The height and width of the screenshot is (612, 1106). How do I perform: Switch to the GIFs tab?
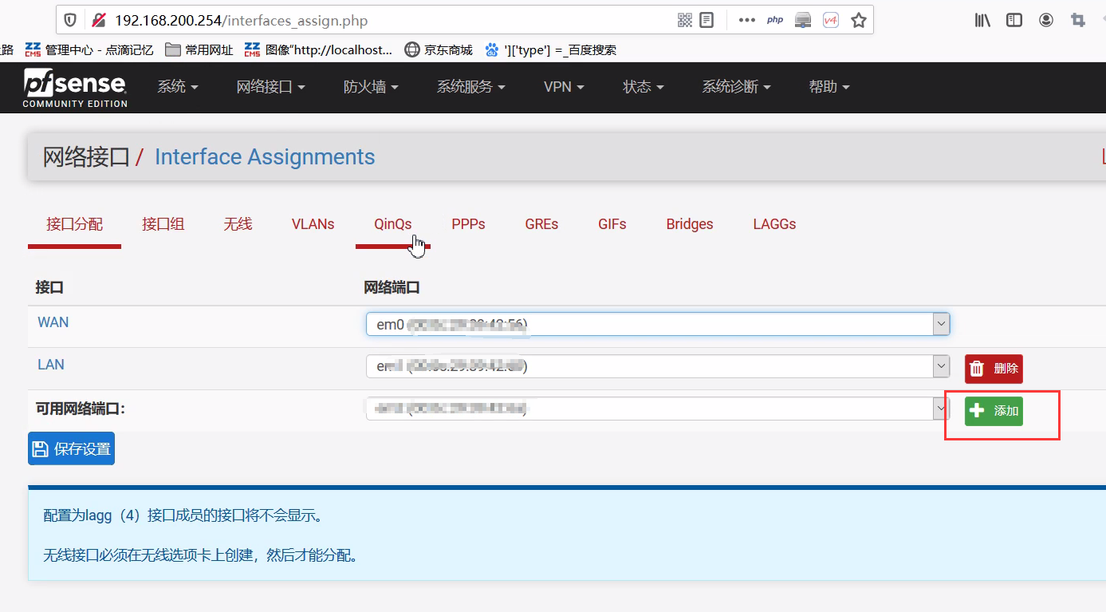[x=612, y=224]
